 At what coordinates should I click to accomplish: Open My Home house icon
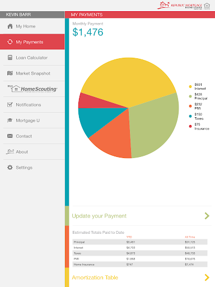tap(10, 26)
